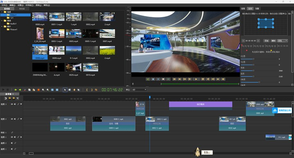Click the mark-in bracket icon
Image resolution: width=294 pixels, height=158 pixels.
point(87,90)
